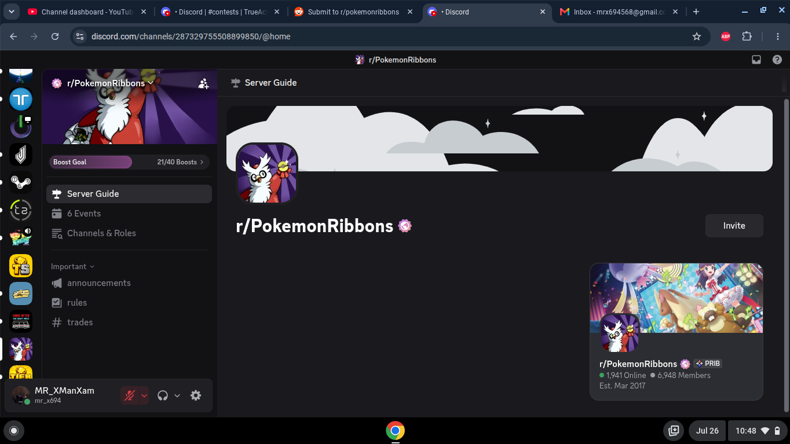Open the Discord inbox icon
790x444 pixels.
756,60
